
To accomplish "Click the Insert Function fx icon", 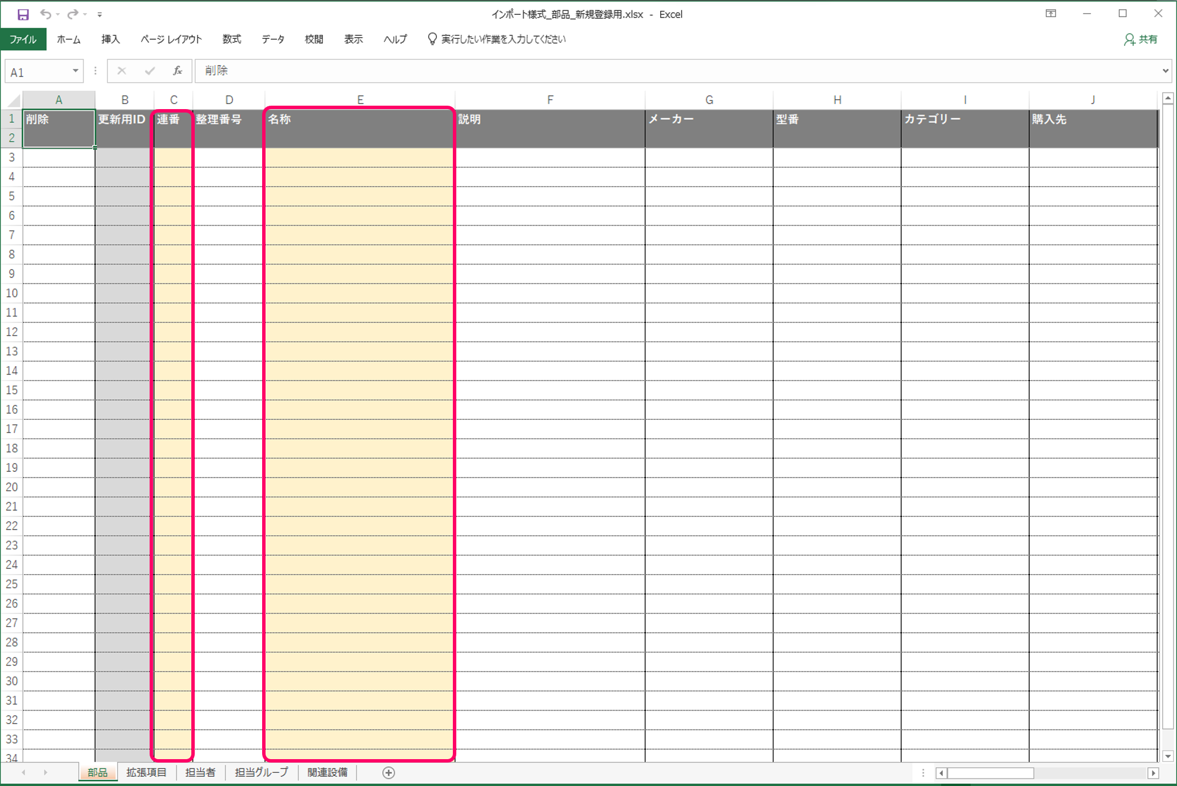I will pos(177,71).
